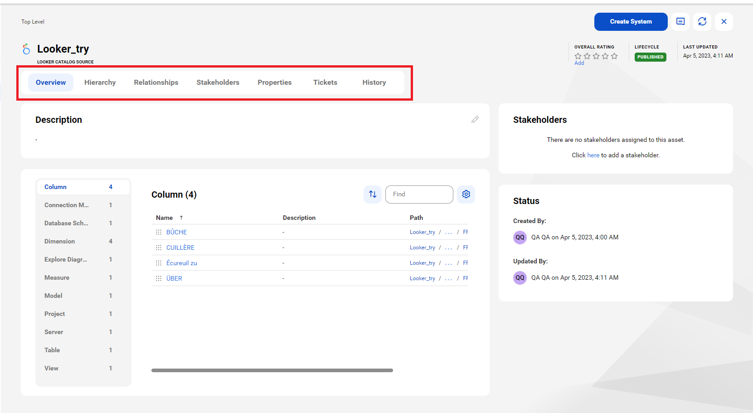Select Dimension in asset type list
The width and height of the screenshot is (753, 413).
click(83, 242)
